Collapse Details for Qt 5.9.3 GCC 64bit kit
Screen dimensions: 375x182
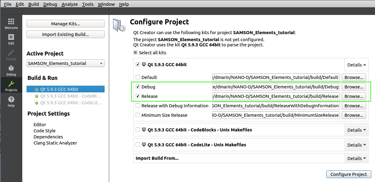pyautogui.click(x=356, y=65)
